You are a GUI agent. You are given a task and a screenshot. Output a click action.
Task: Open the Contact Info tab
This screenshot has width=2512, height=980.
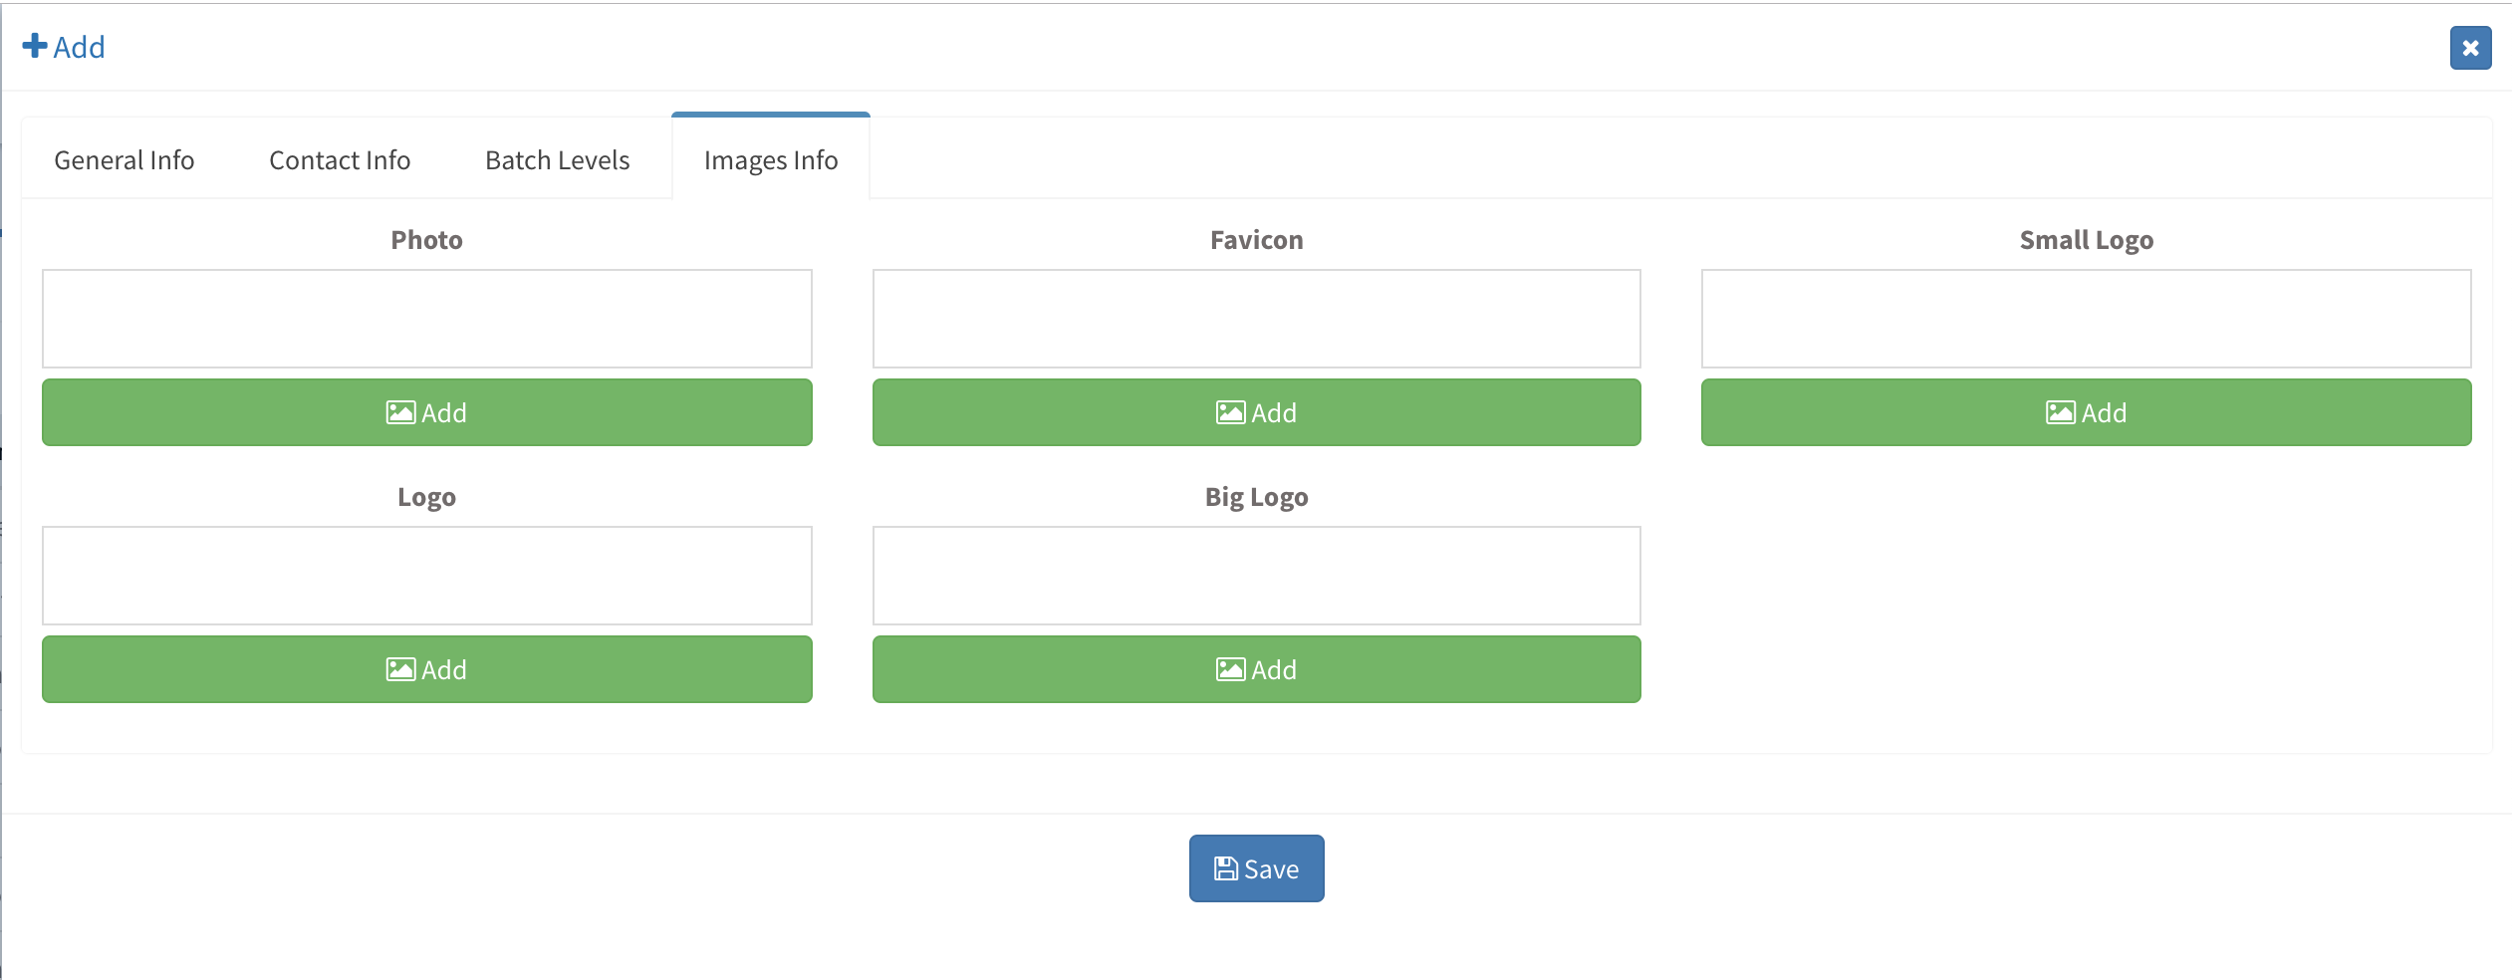340,160
